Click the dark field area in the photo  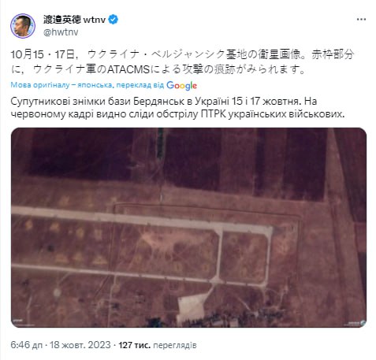click(79, 152)
